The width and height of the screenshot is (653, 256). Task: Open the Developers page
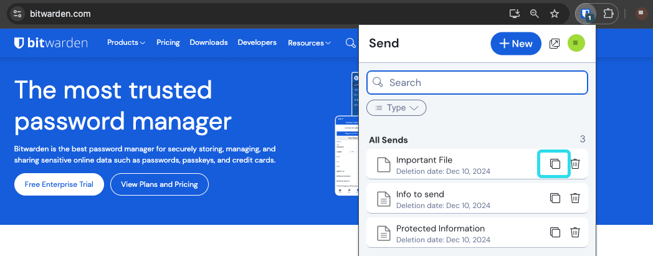pyautogui.click(x=257, y=42)
